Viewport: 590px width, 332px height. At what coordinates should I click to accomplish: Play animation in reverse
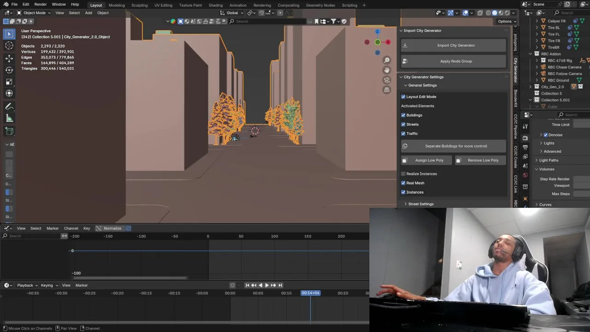tap(260, 285)
